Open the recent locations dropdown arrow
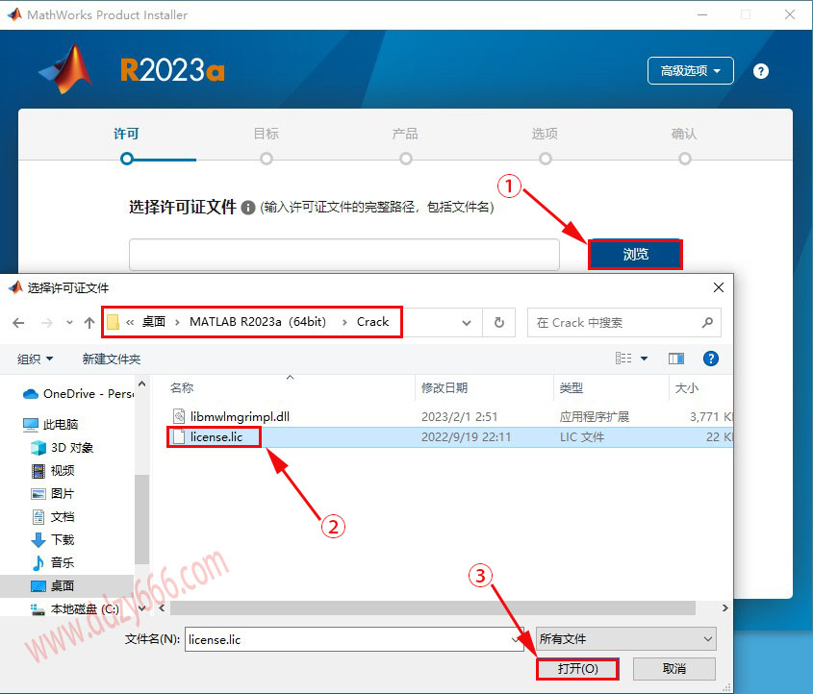 [x=69, y=323]
